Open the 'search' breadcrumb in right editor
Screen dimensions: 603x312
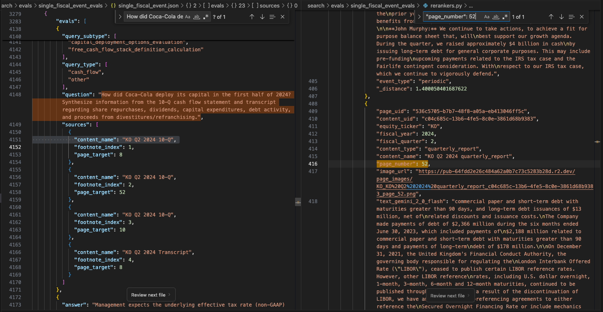(x=316, y=5)
